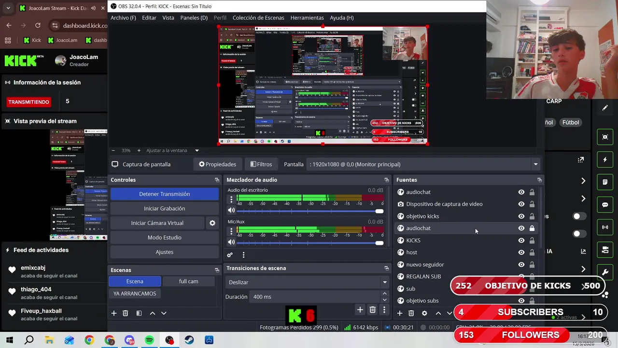
Task: Move scene up in Escenas toolbar
Action: pos(153,313)
